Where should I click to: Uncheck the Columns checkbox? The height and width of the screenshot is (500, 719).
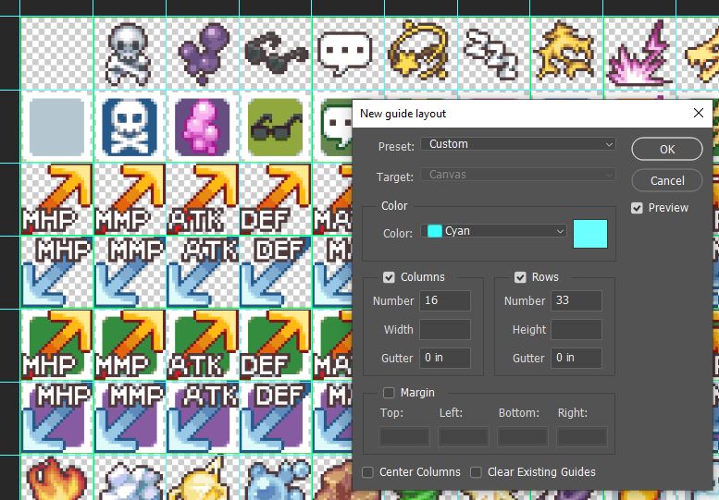pos(389,277)
